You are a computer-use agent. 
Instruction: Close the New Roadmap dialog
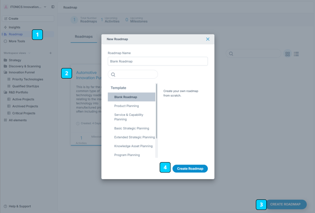pos(207,39)
